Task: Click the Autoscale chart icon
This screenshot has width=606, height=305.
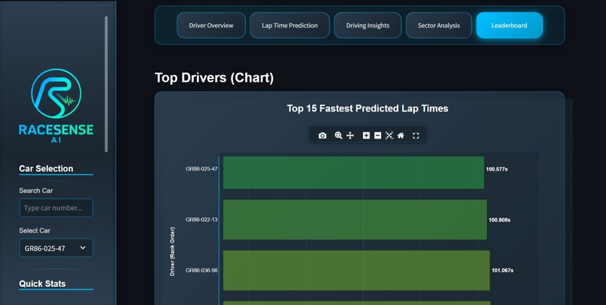Action: (x=389, y=135)
